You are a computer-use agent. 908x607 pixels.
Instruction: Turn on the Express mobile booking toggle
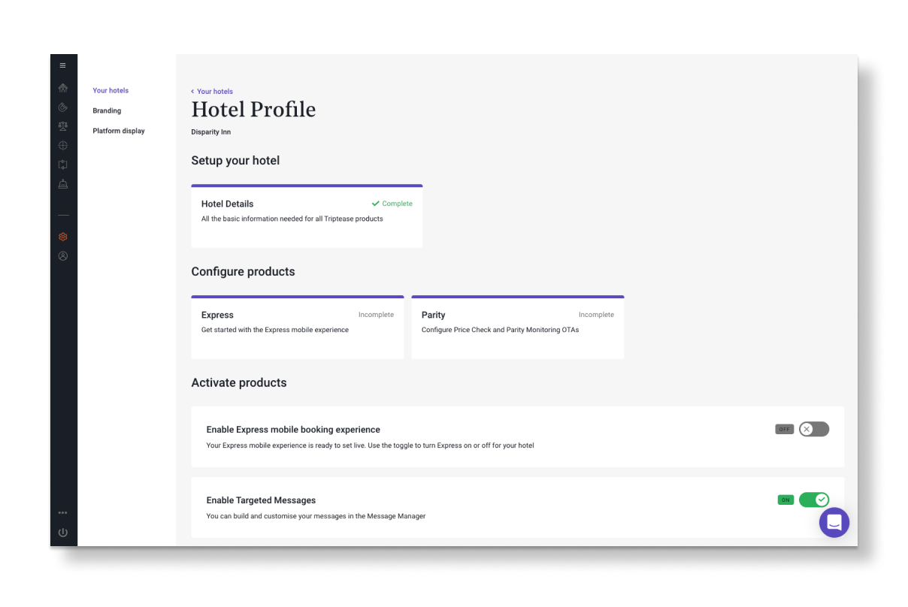[814, 430]
